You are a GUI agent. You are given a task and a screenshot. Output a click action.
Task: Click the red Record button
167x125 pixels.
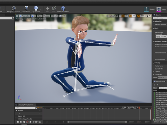pyautogui.click(x=27, y=122)
